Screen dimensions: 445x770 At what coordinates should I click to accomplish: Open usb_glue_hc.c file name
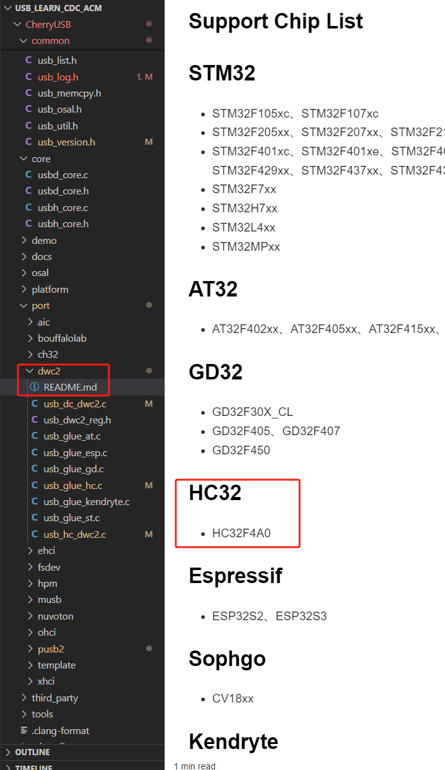point(73,485)
